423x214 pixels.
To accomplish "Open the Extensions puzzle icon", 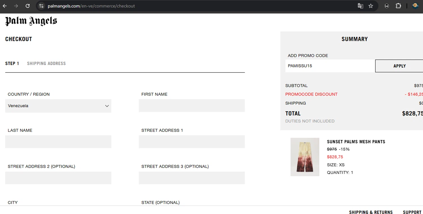I will pyautogui.click(x=398, y=6).
